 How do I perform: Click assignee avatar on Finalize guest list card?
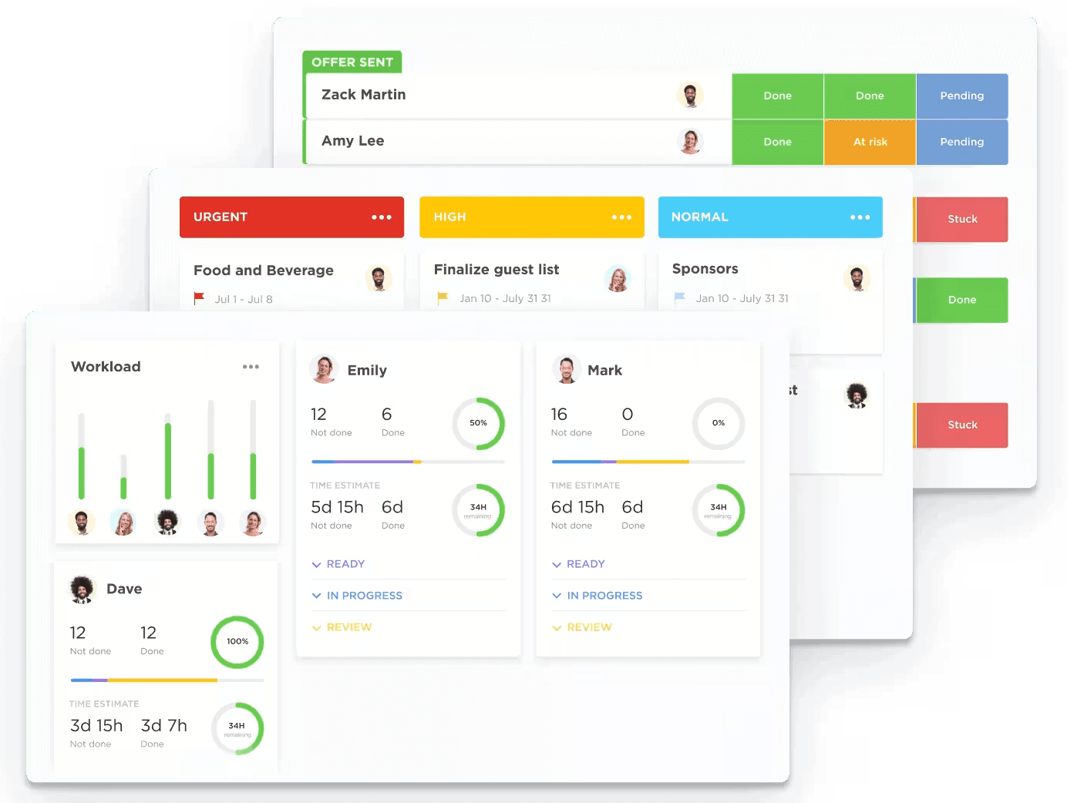(x=618, y=278)
